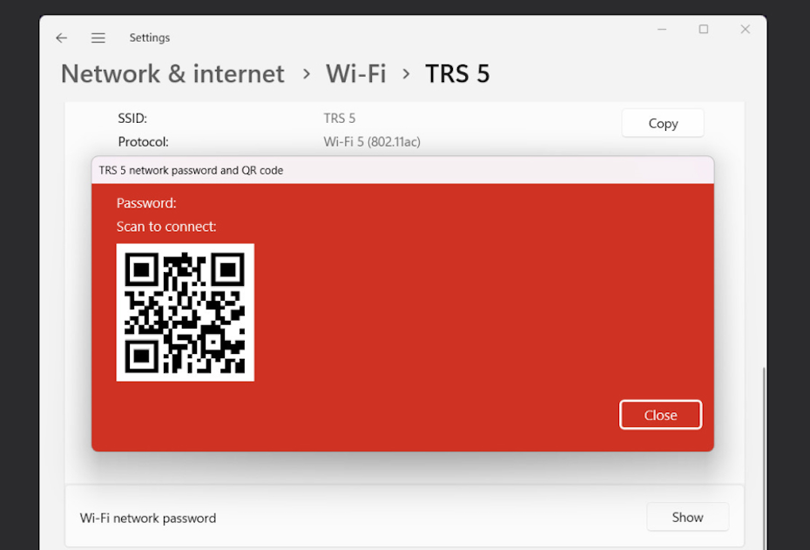The height and width of the screenshot is (550, 810).
Task: Click the Protocol: label
Action: click(143, 141)
